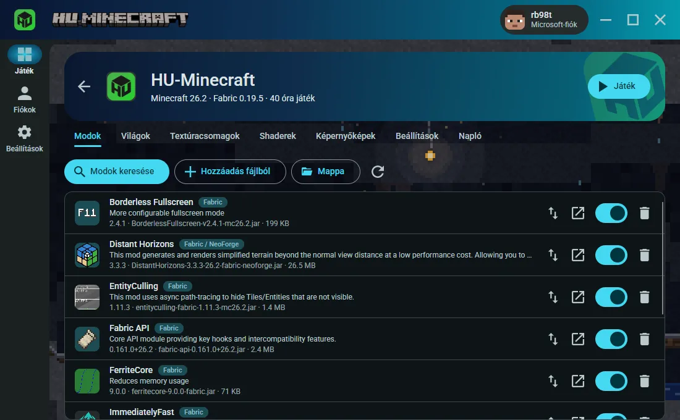
Task: Disable the Borderless Fullscreen mod
Action: pos(611,213)
